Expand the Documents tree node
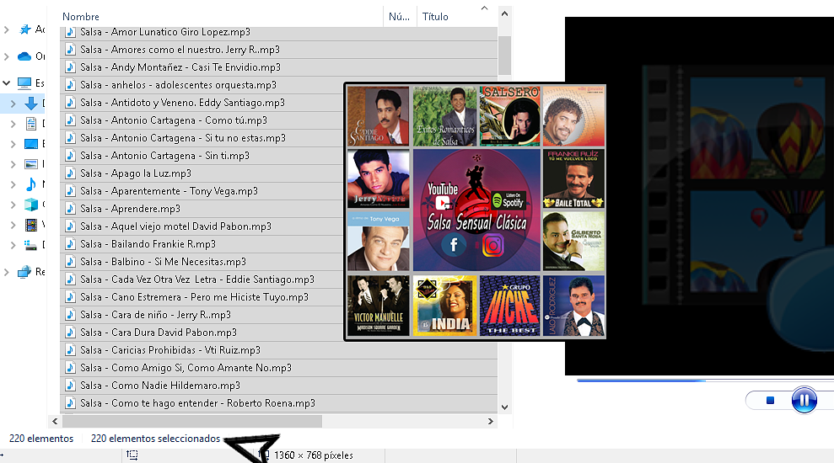 click(13, 125)
